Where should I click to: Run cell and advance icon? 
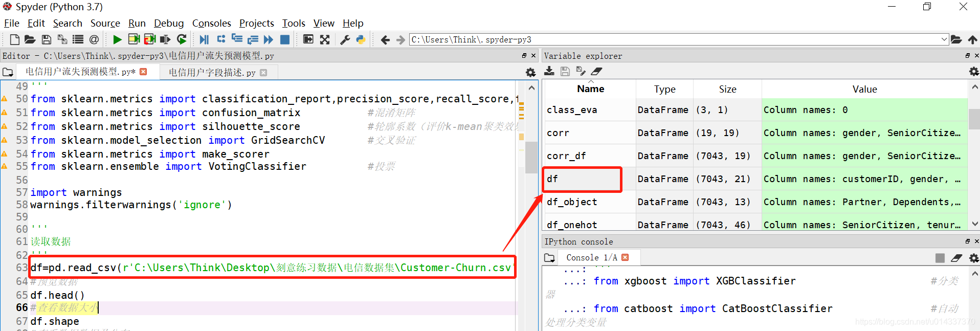[150, 39]
